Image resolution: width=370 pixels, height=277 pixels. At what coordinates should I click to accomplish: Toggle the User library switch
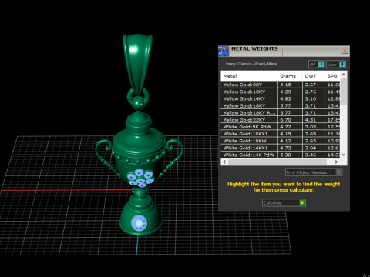pyautogui.click(x=336, y=65)
